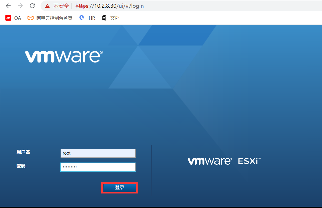Open the 阿里云控制台首页 bookmark
The image size is (322, 208).
(x=54, y=18)
